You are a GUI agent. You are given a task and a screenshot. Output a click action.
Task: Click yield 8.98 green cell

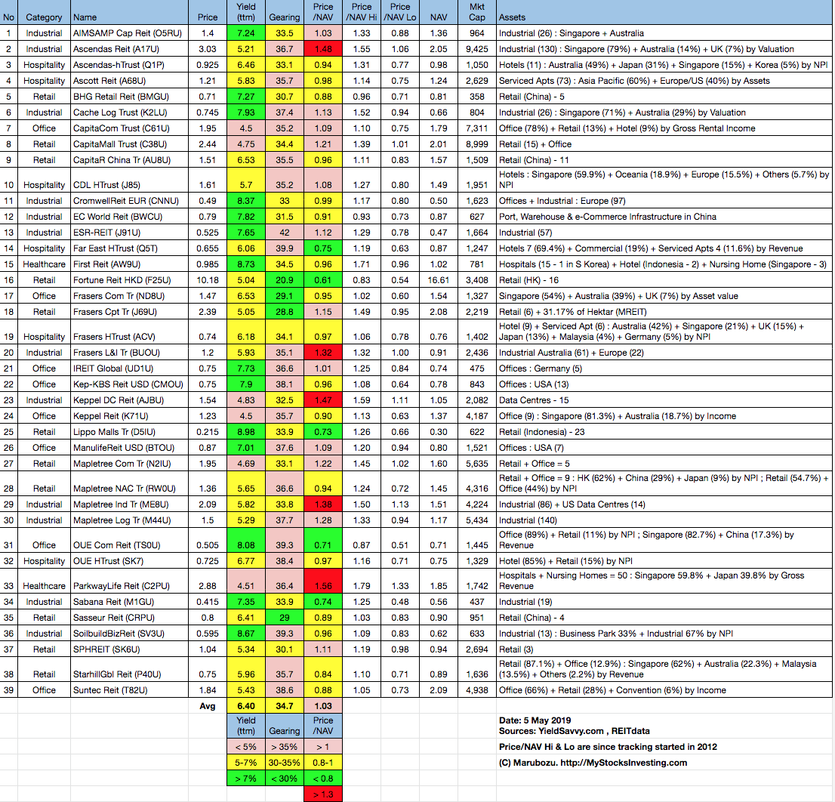tap(246, 432)
